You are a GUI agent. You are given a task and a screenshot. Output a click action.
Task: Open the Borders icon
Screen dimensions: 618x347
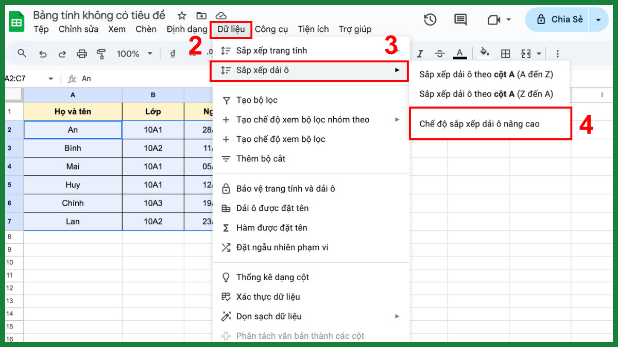tap(505, 53)
